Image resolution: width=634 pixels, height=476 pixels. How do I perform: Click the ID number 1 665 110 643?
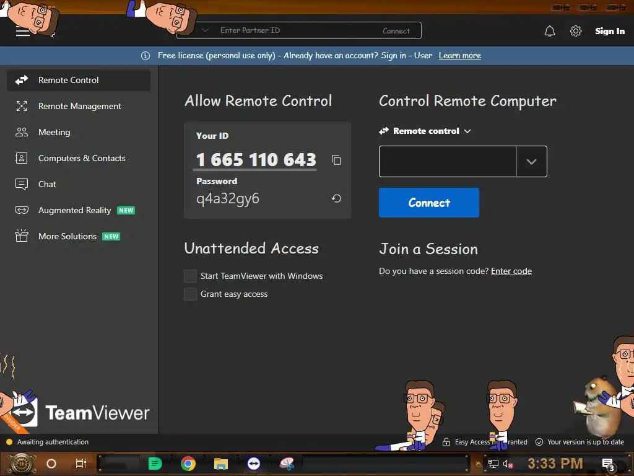pyautogui.click(x=256, y=160)
